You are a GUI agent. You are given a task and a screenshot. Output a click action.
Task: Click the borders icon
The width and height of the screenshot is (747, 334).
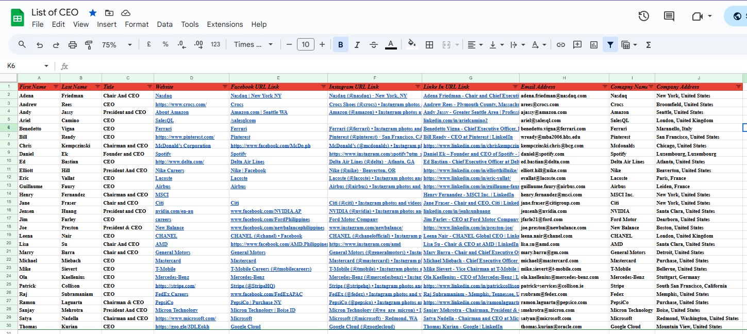[x=429, y=45]
